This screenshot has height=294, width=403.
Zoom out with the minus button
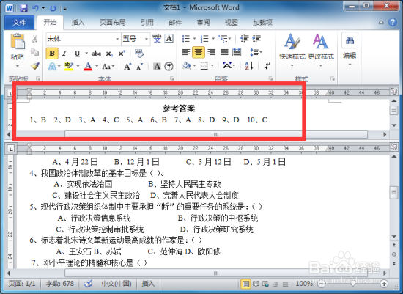click(321, 284)
